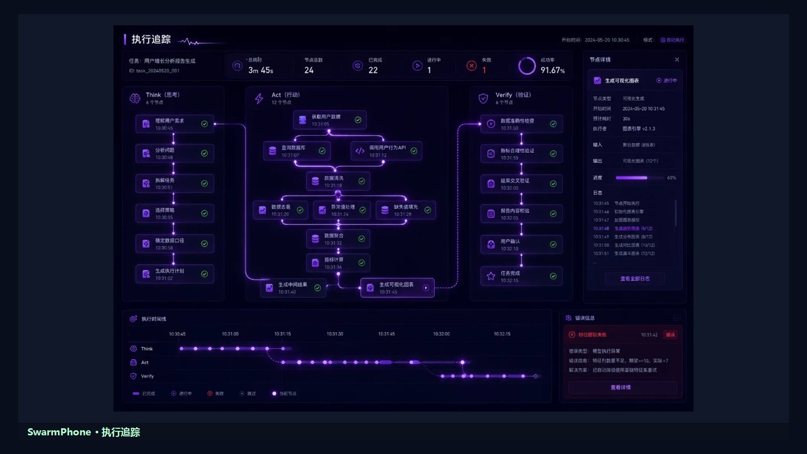807x454 pixels.
Task: Click green checkmark on 用户确认 node
Action: pos(553,244)
